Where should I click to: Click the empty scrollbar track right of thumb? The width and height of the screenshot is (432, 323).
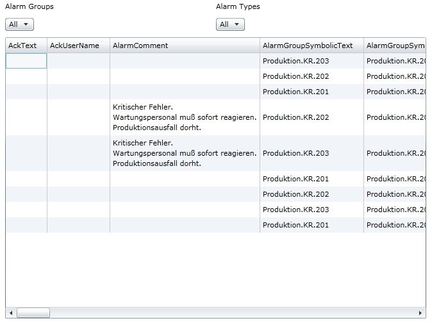tap(231, 313)
